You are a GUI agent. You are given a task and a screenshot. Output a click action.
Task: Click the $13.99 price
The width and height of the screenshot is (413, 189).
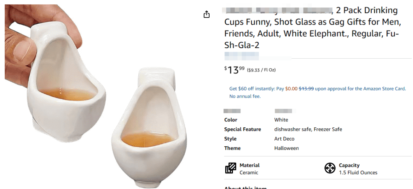235,70
